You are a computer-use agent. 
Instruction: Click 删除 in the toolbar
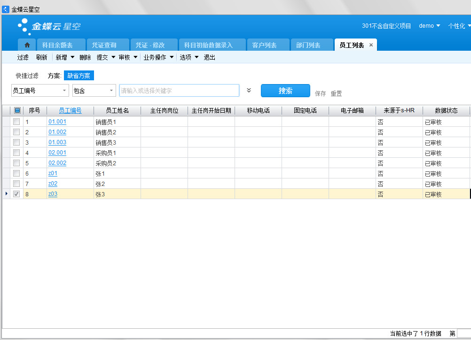point(85,57)
